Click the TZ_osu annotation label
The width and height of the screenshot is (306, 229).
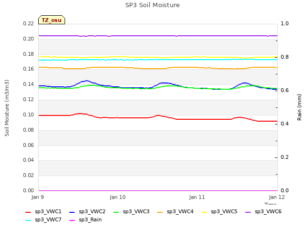pos(52,20)
